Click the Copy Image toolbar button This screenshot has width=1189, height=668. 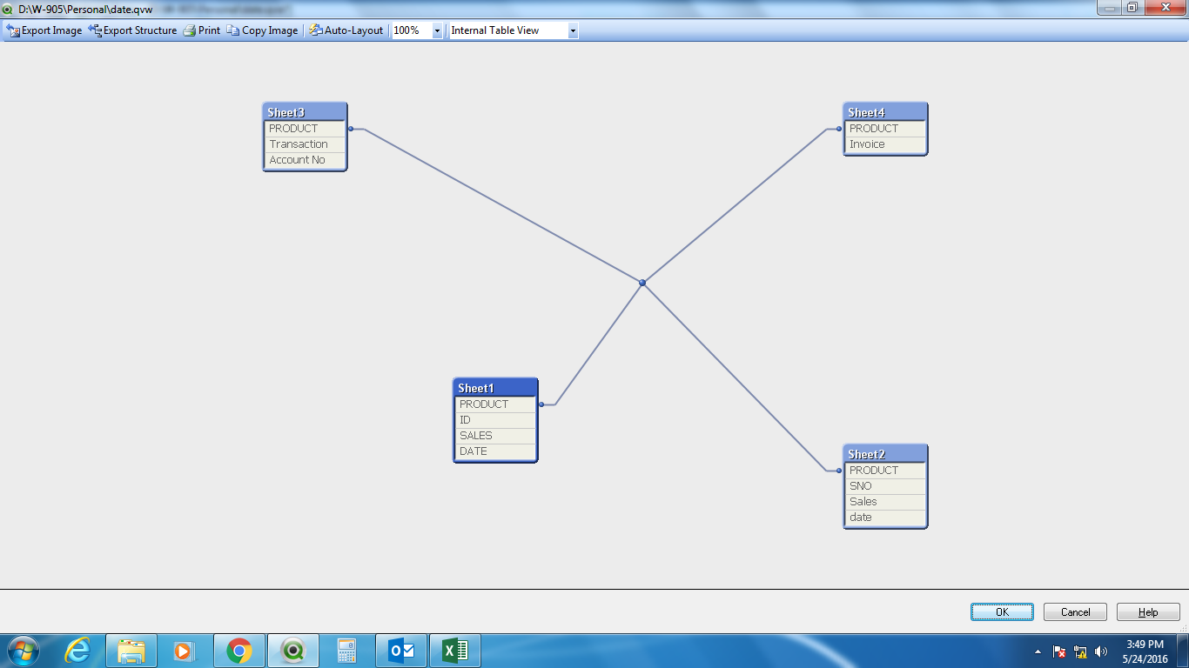(262, 30)
